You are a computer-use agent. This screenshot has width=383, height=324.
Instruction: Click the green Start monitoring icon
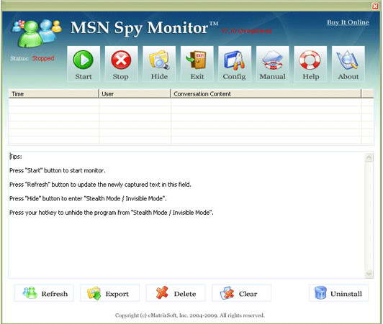click(x=84, y=64)
